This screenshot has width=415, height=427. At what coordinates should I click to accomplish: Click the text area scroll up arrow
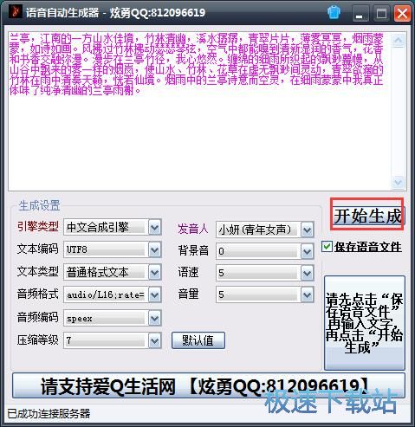click(399, 41)
